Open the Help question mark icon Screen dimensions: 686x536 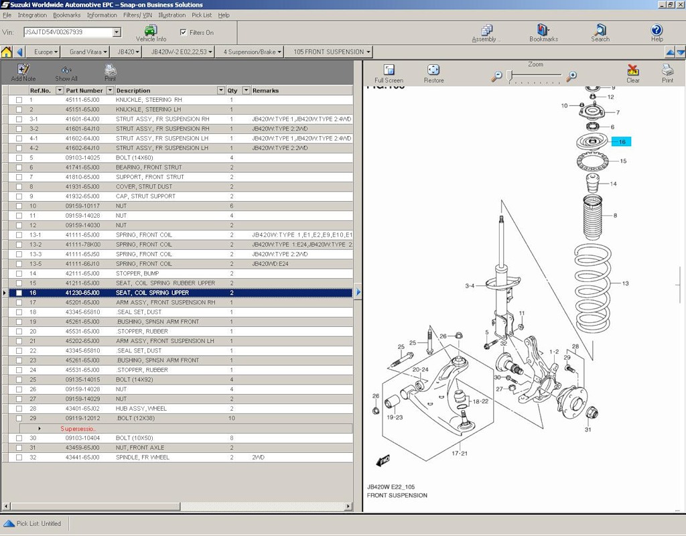[657, 29]
